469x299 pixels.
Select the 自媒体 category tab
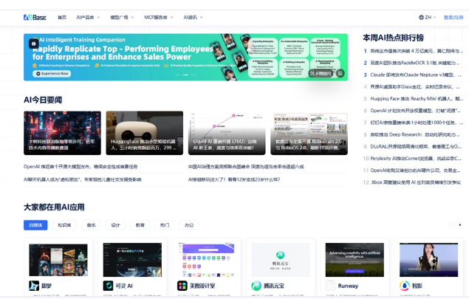[35, 225]
